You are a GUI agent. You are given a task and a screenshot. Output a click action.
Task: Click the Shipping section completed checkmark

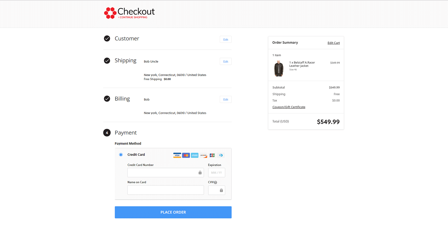point(107,61)
